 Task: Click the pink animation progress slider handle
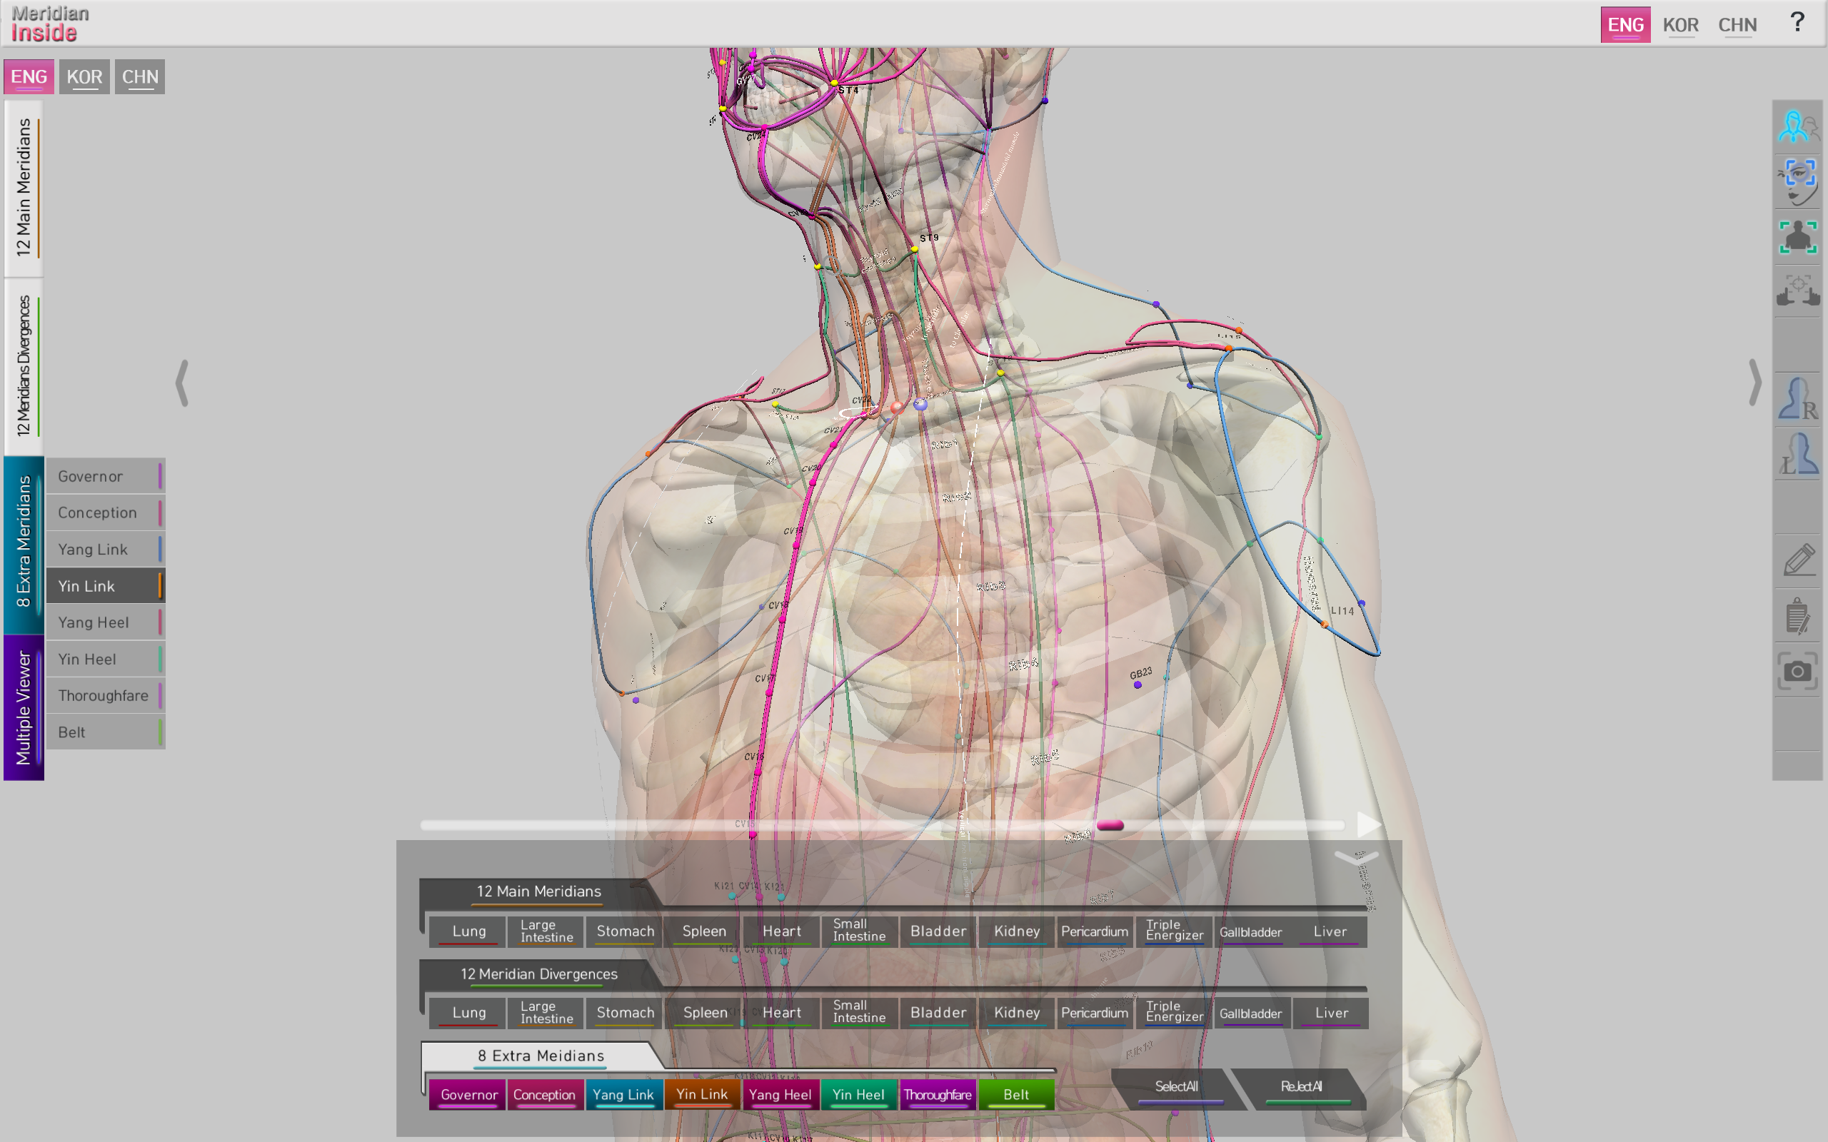(x=1110, y=826)
